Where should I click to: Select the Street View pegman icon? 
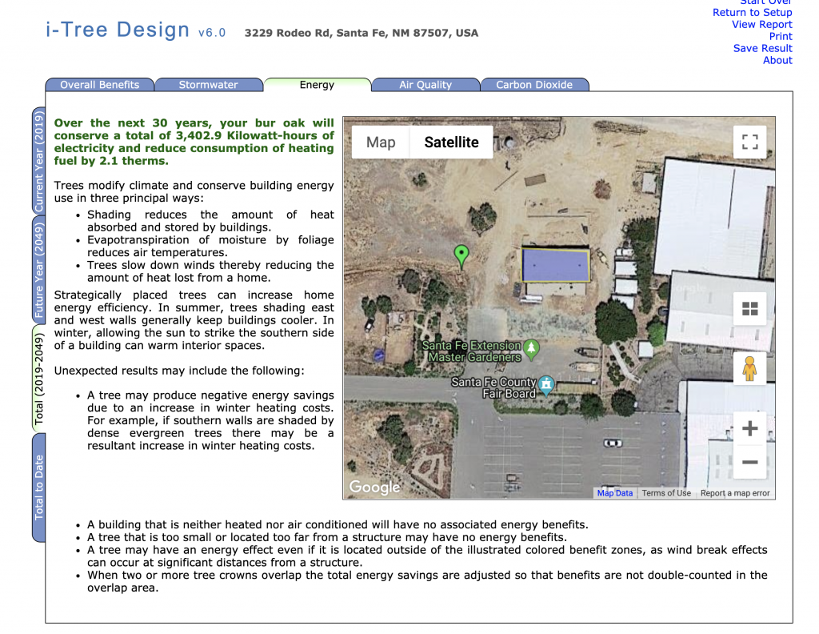click(749, 369)
